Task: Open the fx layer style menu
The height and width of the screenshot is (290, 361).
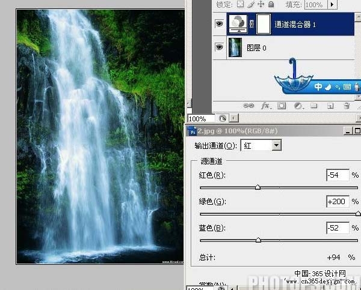Action: point(266,106)
